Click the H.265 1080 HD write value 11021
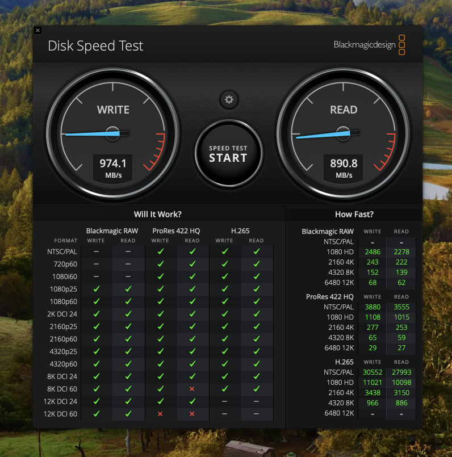The width and height of the screenshot is (452, 457). (373, 383)
